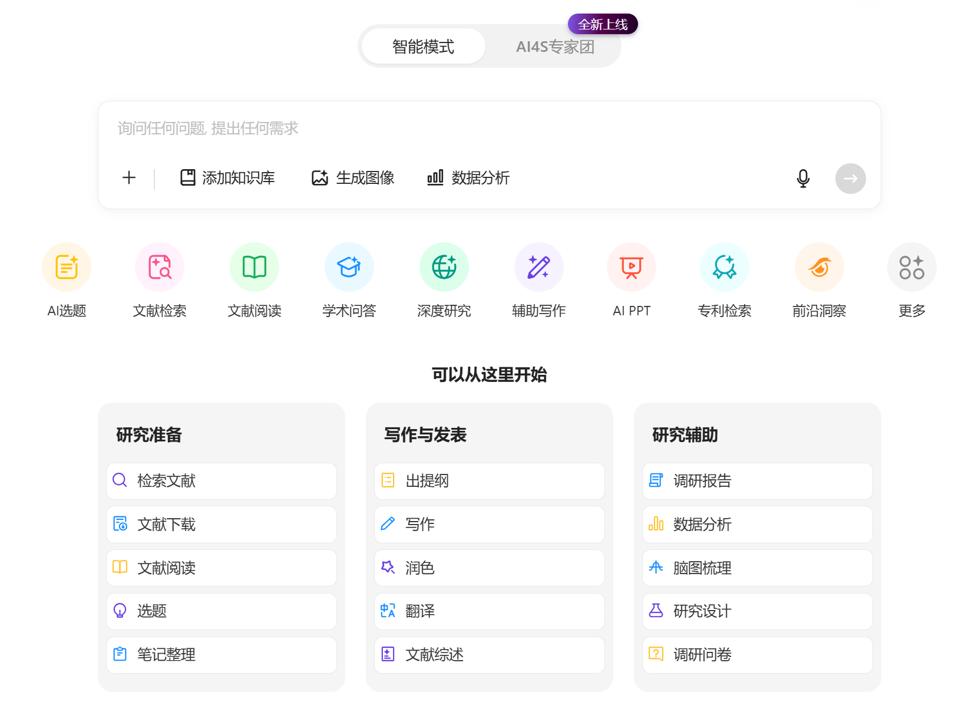Image resolution: width=965 pixels, height=712 pixels.
Task: Open the 前沿洞察 eye icon
Action: (x=819, y=267)
